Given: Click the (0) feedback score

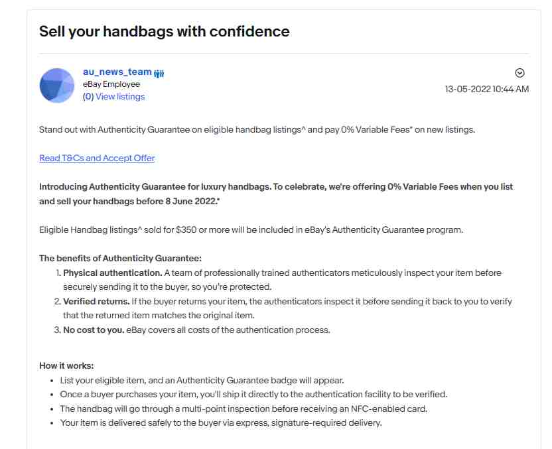Looking at the screenshot, I should 88,96.
